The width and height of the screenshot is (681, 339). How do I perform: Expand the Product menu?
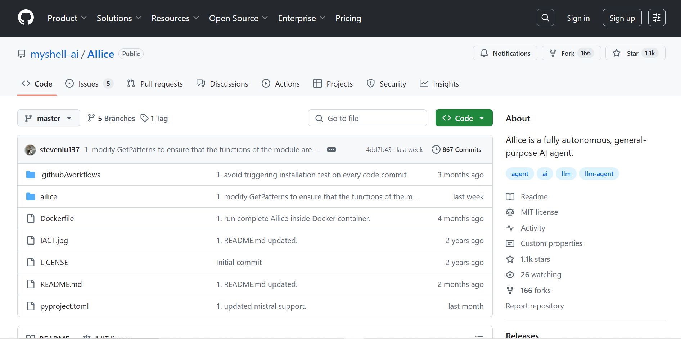[67, 18]
